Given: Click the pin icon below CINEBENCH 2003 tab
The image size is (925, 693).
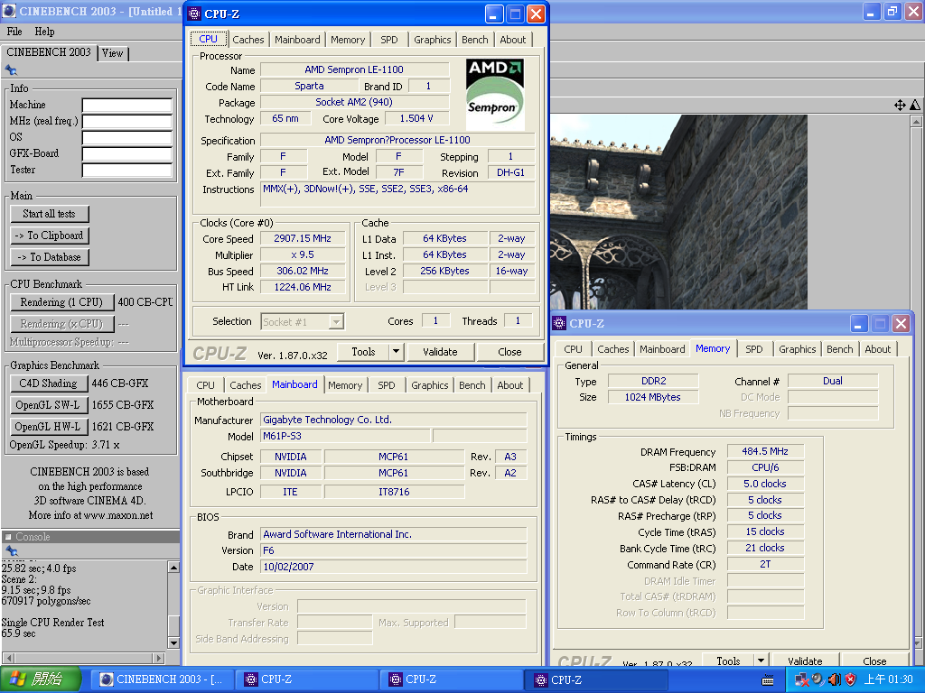Looking at the screenshot, I should (11, 70).
